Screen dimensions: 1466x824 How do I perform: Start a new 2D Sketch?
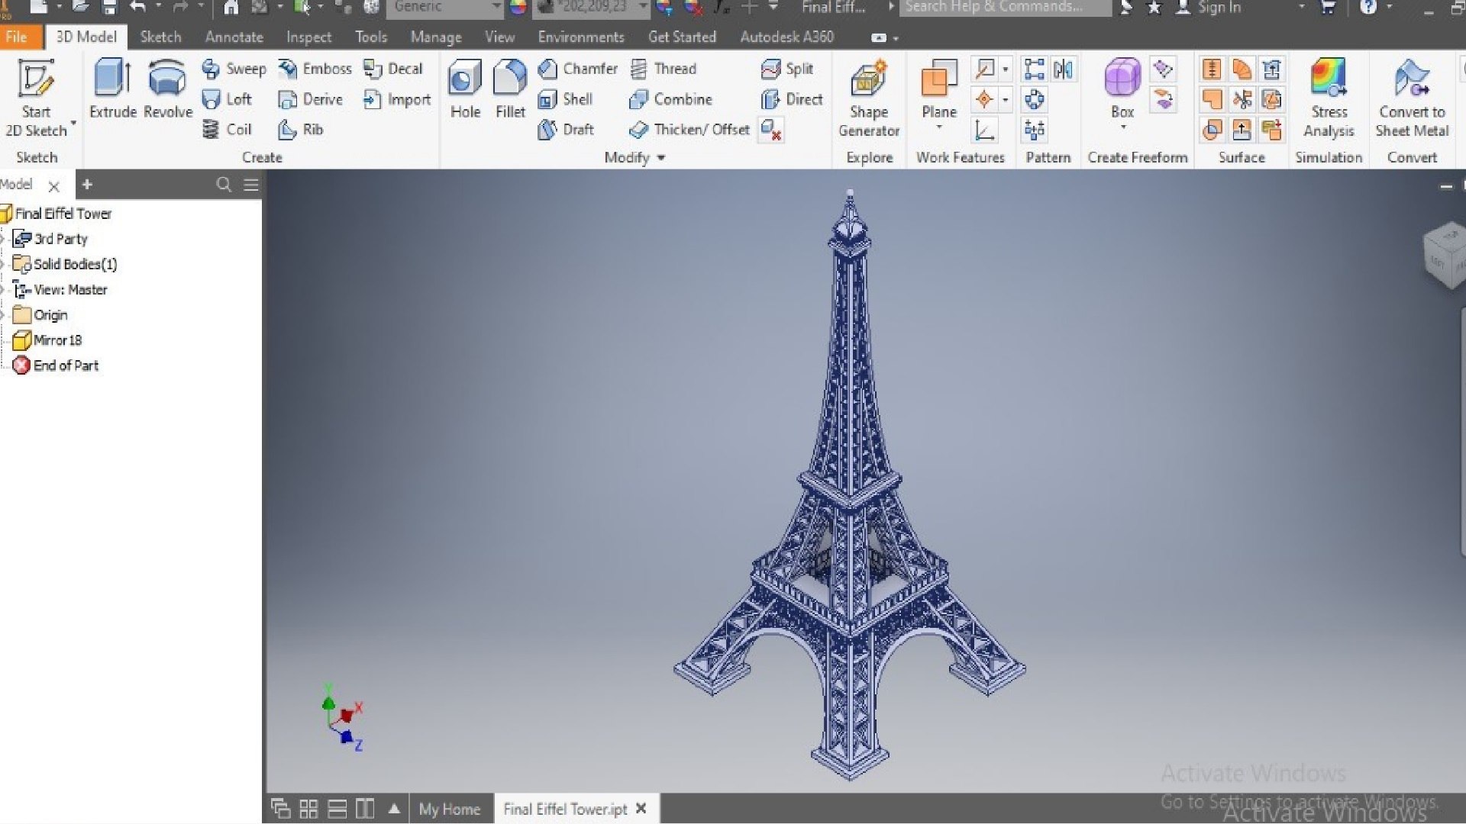tap(36, 98)
